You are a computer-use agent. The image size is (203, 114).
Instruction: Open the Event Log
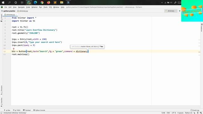pos(195,110)
